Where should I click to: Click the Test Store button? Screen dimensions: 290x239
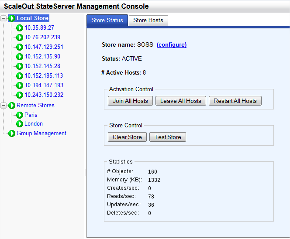(x=168, y=137)
